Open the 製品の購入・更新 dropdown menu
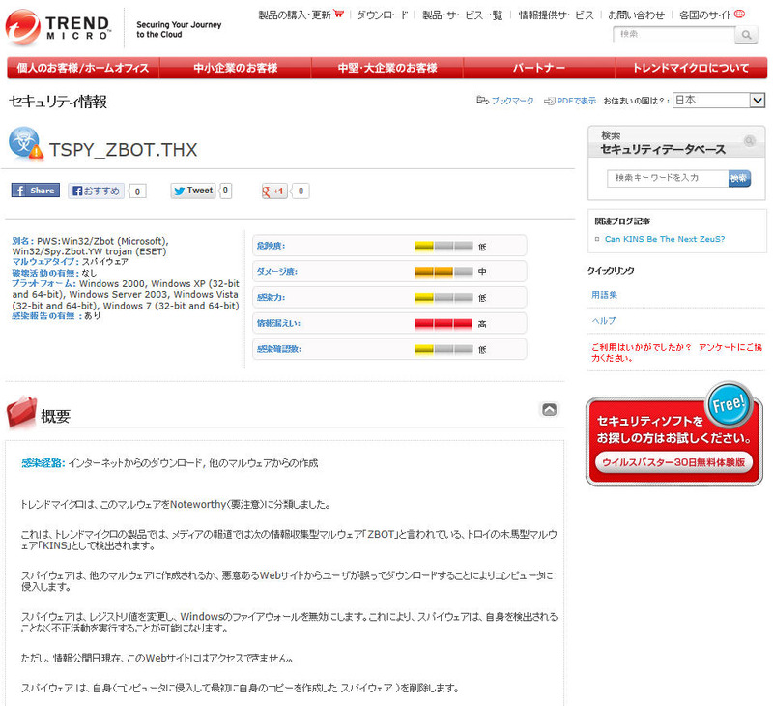This screenshot has width=773, height=706. (299, 15)
